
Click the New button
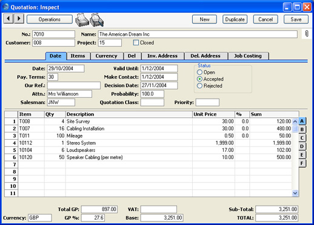pos(204,19)
